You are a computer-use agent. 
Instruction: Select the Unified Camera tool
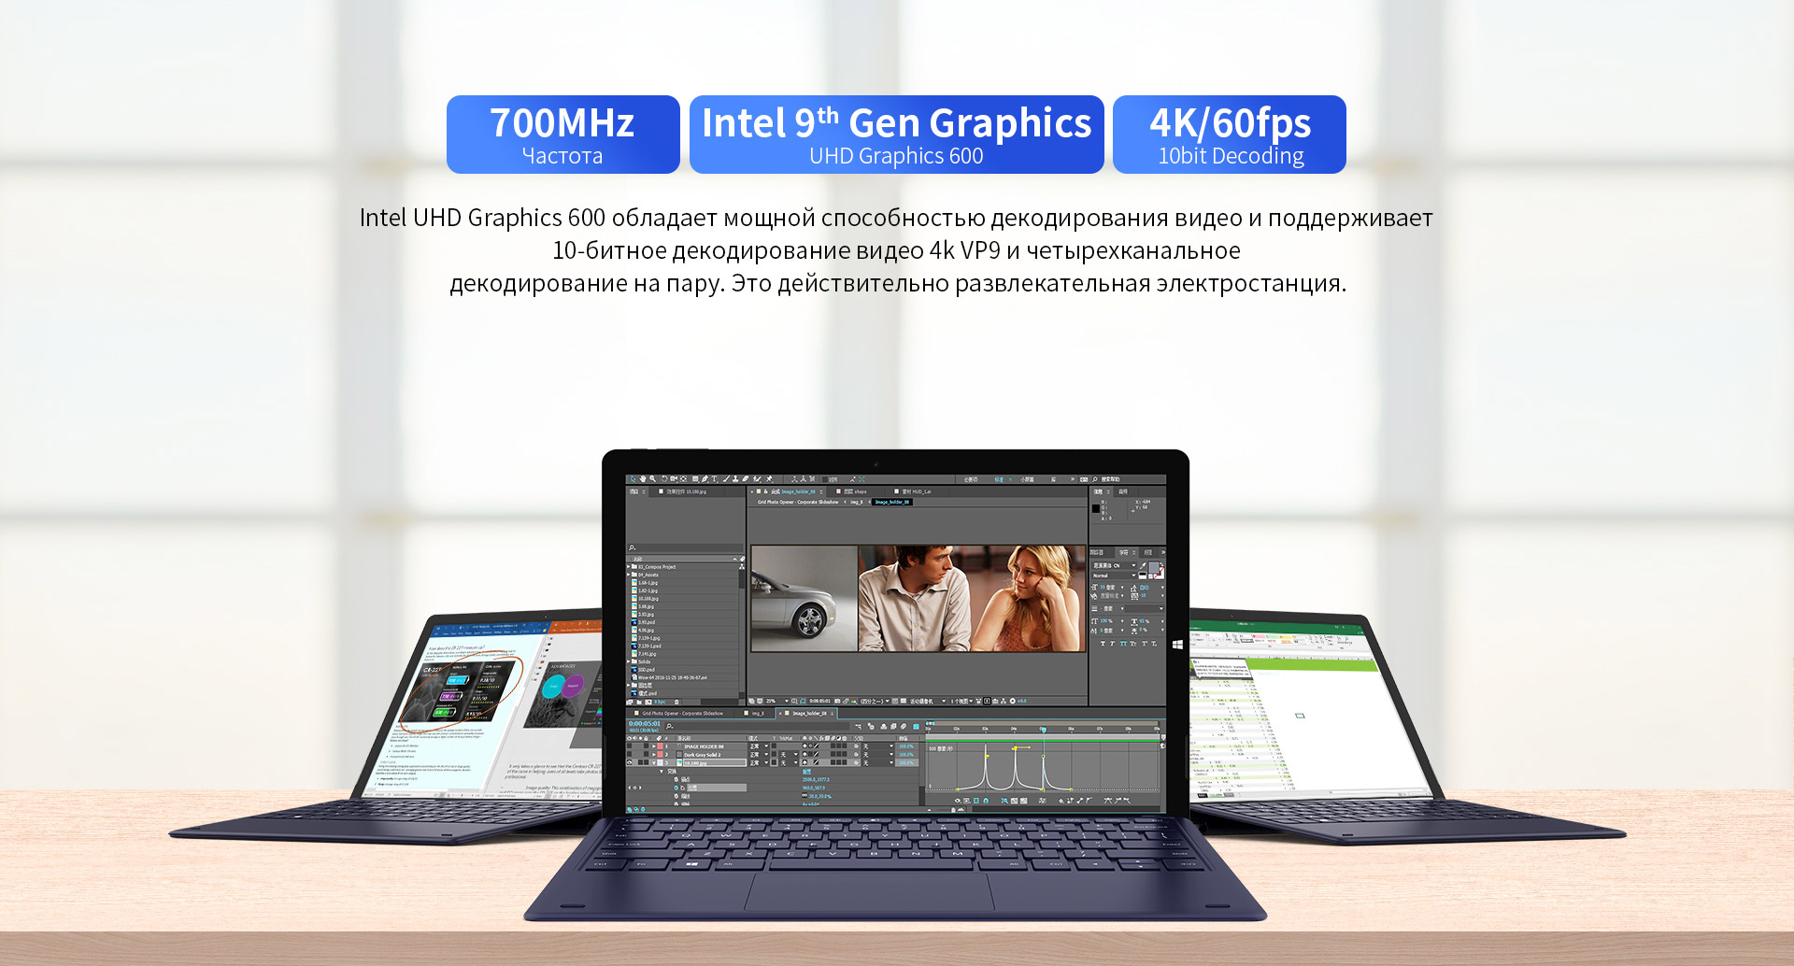click(x=674, y=478)
